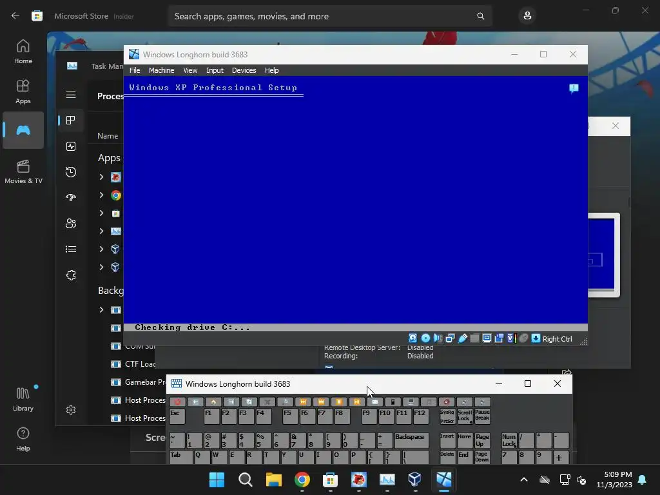The height and width of the screenshot is (495, 660).
Task: Expand first Background processes row chevron
Action: 101,310
